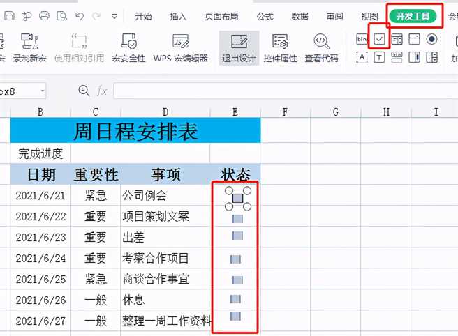
Task: Click the print icon in quick toolbar
Action: 45,15
